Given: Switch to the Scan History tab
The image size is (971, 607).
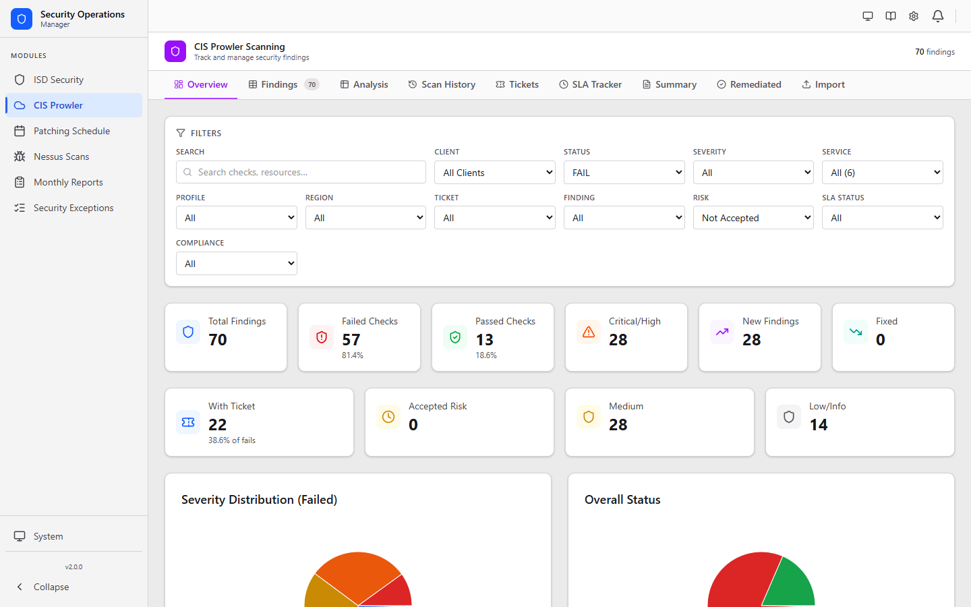Looking at the screenshot, I should [442, 85].
